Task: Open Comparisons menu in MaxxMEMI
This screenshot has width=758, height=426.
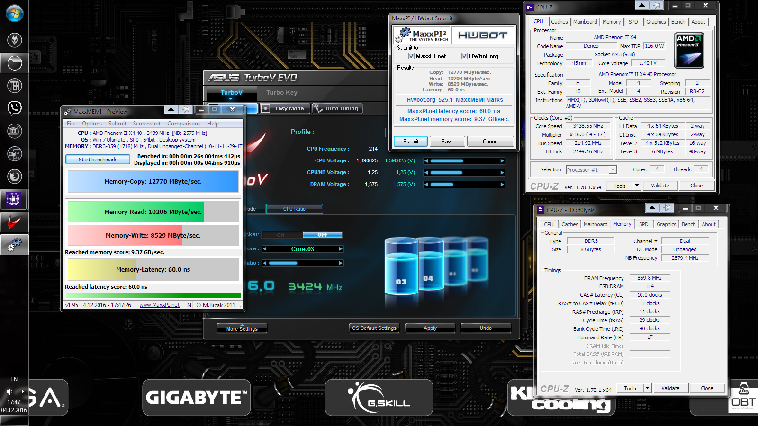Action: 184,124
